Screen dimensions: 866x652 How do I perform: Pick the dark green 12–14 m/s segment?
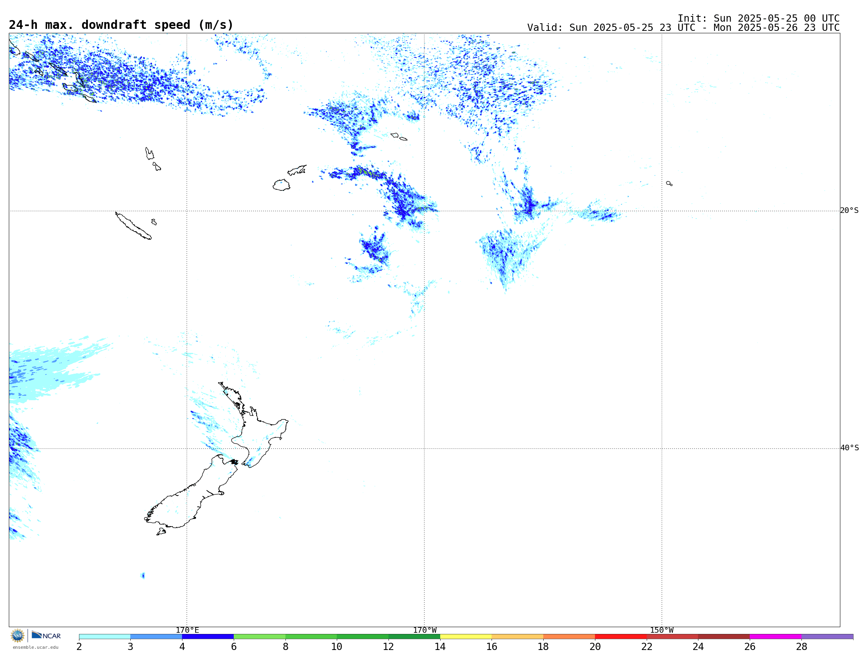tap(414, 637)
